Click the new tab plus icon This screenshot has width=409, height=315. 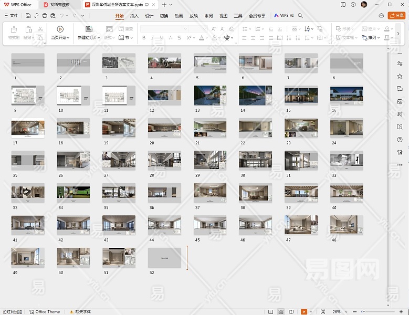point(164,5)
